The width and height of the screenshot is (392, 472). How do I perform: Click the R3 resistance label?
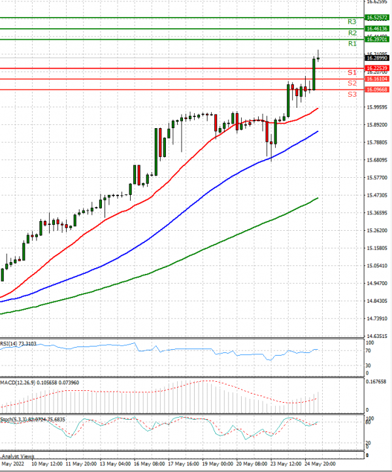(x=351, y=22)
